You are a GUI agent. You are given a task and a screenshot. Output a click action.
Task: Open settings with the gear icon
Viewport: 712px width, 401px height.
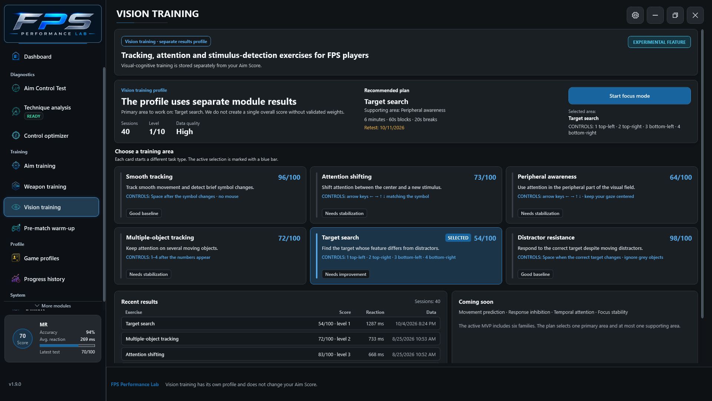tap(635, 15)
